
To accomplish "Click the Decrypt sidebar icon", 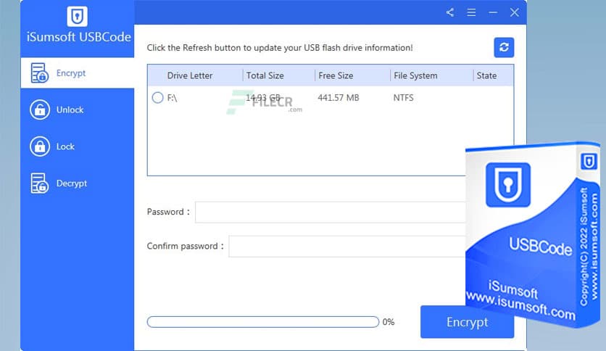I will click(x=39, y=183).
